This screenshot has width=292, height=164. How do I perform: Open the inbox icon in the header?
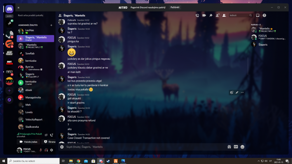pos(258,15)
